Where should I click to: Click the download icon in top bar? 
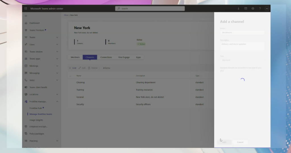[238, 9]
